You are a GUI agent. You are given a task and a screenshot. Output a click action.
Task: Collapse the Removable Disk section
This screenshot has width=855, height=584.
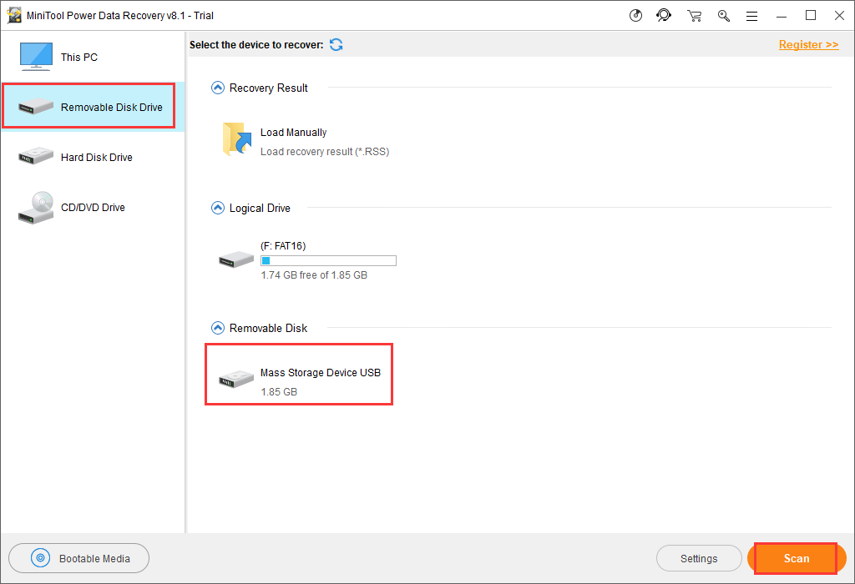(x=218, y=328)
